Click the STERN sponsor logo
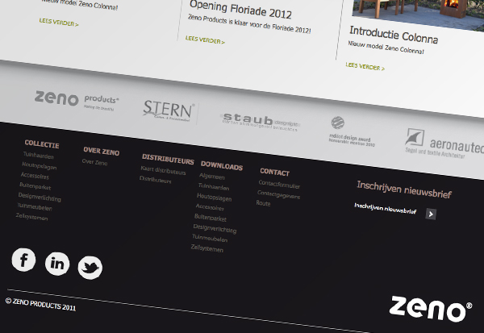 point(169,111)
